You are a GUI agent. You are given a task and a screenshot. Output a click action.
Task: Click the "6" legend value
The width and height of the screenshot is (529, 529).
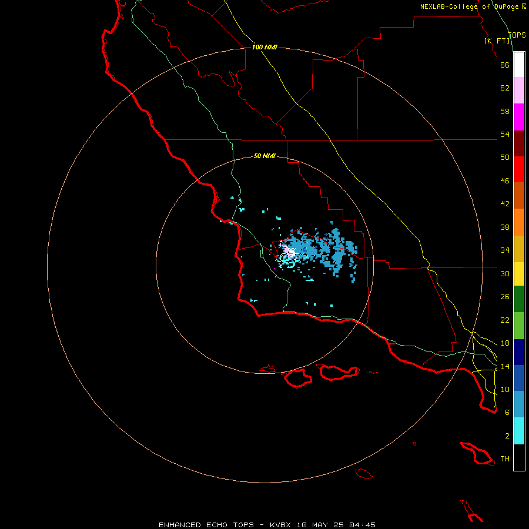coord(507,413)
